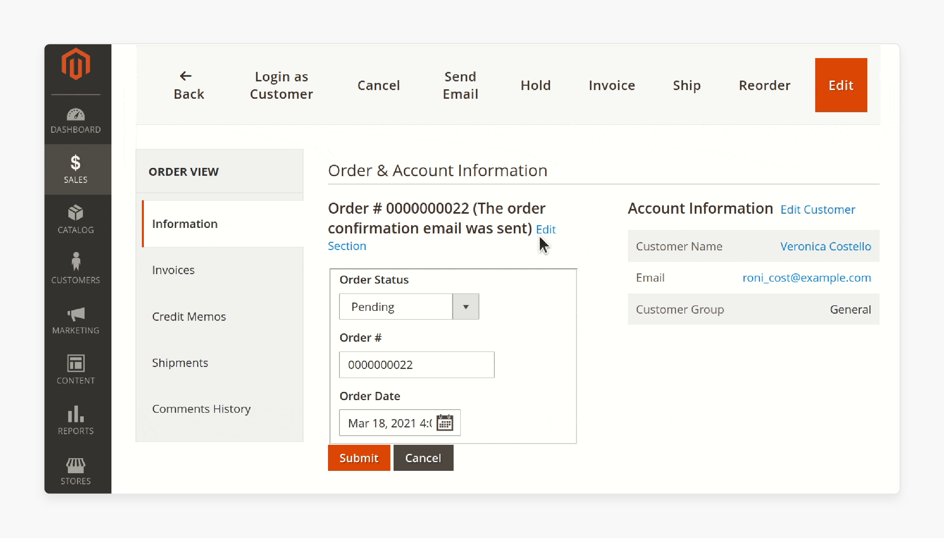
Task: Select Pending status in dropdown
Action: (409, 306)
